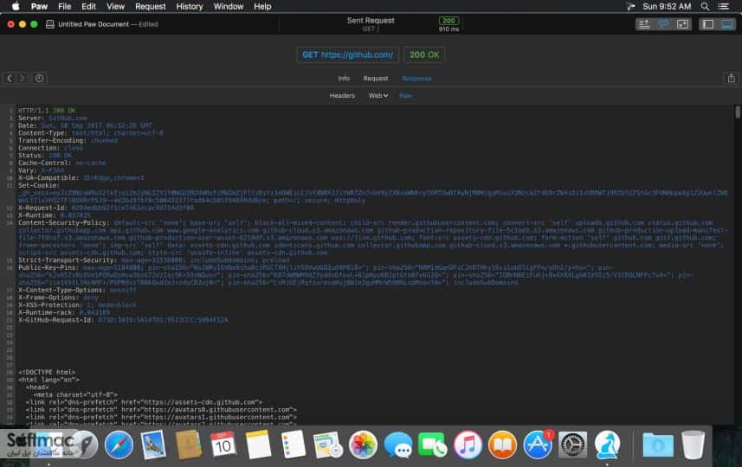Open Downloads folder in the dock
This screenshot has width=742, height=467.
pos(658,445)
